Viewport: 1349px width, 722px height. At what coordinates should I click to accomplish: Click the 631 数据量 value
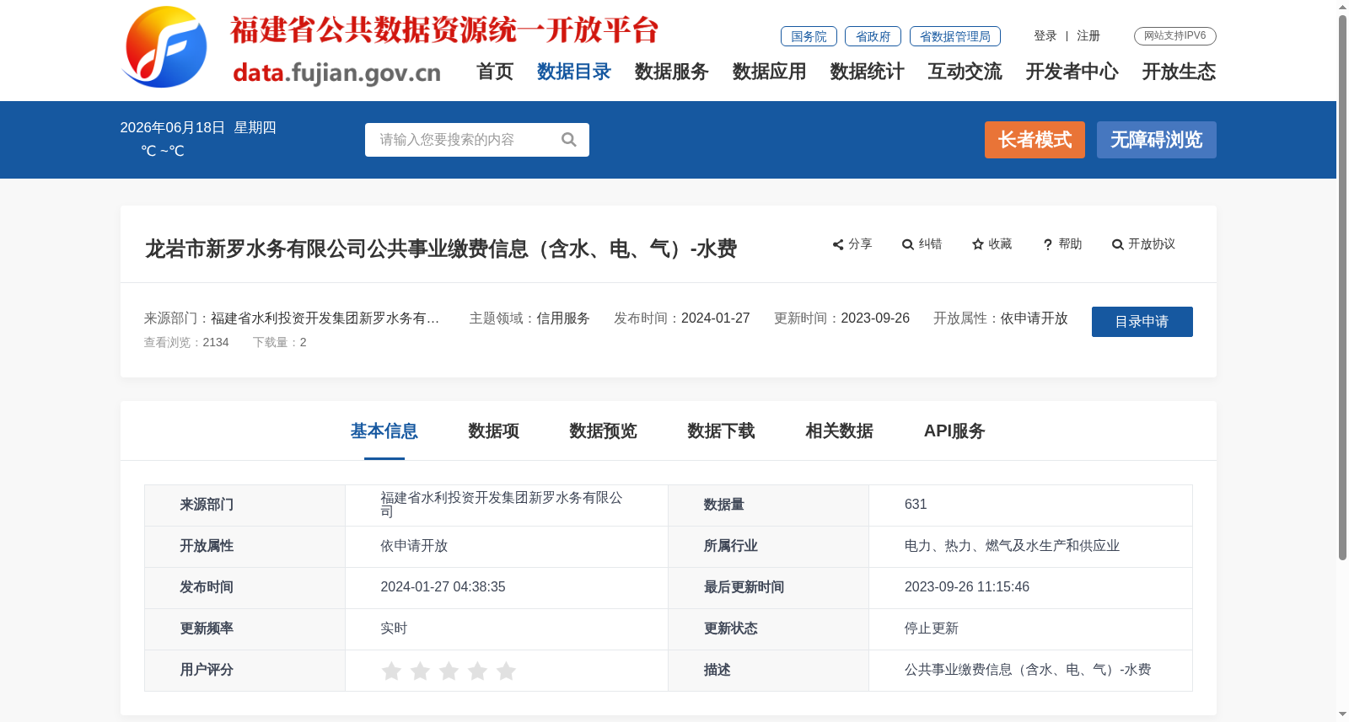(916, 505)
